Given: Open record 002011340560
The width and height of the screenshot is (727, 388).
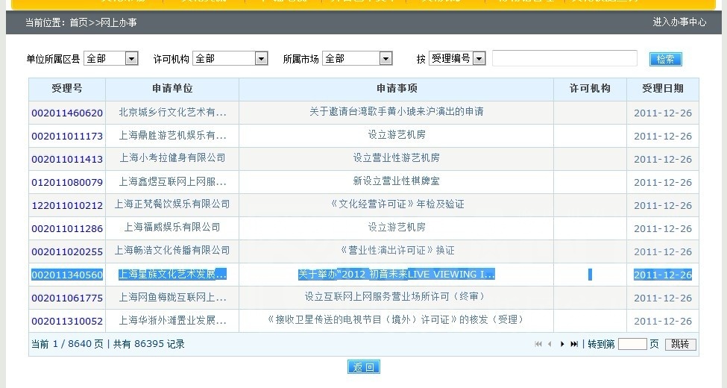Looking at the screenshot, I should click(x=67, y=275).
